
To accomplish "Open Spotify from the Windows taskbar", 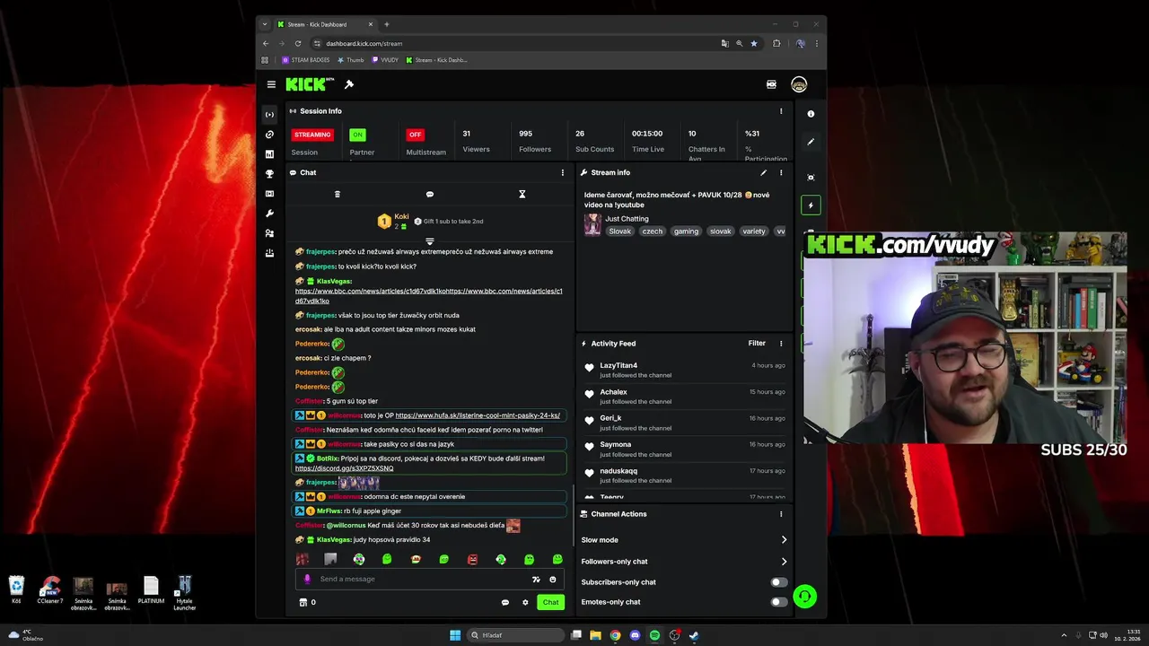I will click(x=654, y=635).
